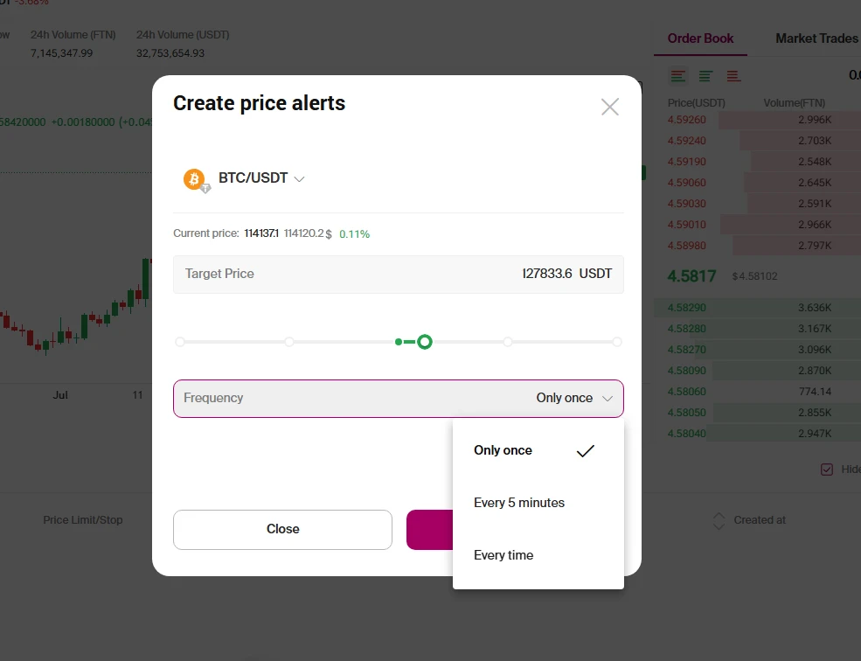Toggle the Hide checkbox below order book
The image size is (861, 661).
click(x=827, y=470)
